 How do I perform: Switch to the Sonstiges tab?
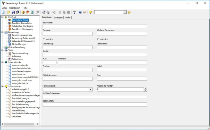[58, 17]
